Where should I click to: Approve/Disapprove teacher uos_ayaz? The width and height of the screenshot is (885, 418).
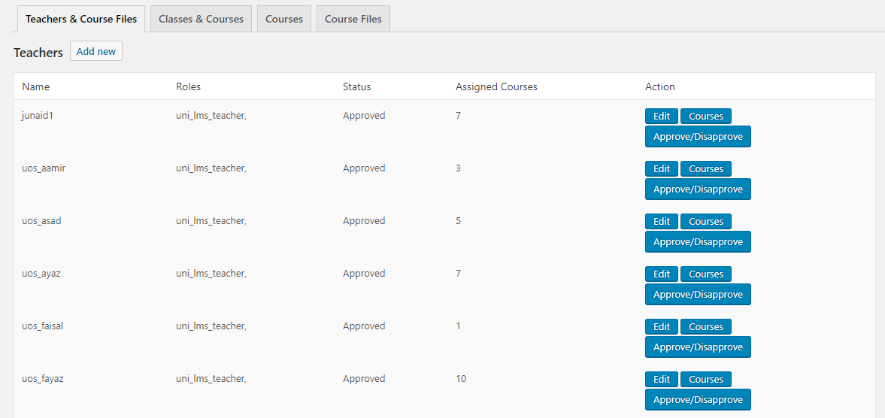click(698, 295)
